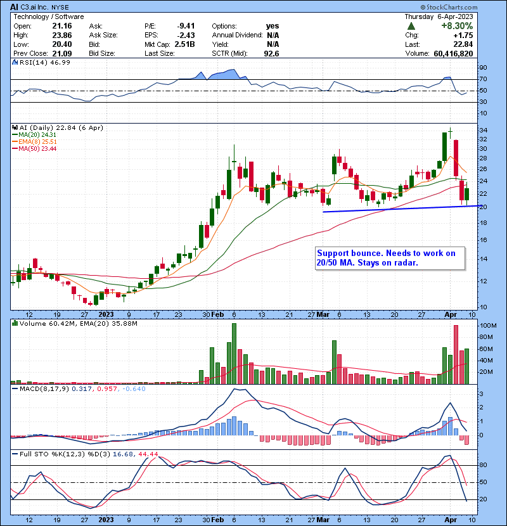Click the Prev Close value 21.09
This screenshot has height=526, width=507.
[62, 53]
